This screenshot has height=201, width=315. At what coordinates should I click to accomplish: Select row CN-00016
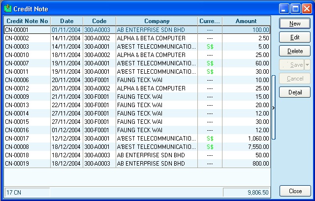137,130
